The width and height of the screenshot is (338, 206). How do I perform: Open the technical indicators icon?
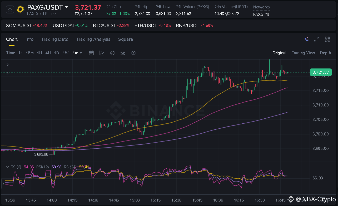point(102,53)
